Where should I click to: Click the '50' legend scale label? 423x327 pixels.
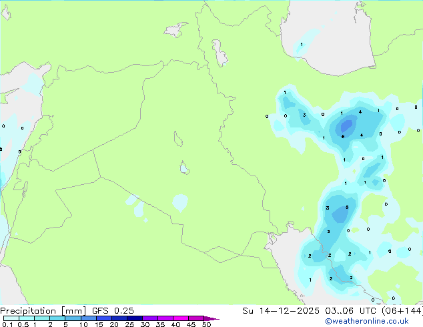[x=206, y=324]
